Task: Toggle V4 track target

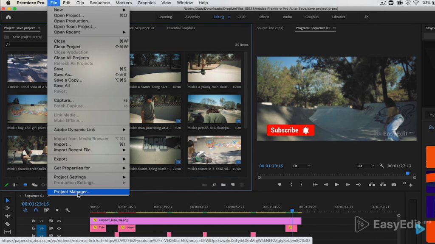Action: [x=41, y=228]
